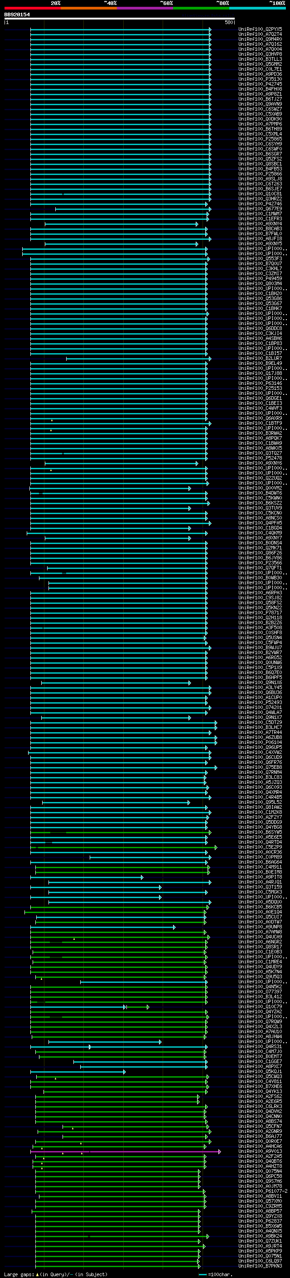
Task: Click the green ~80% identity legend bar
Action: (201, 8)
